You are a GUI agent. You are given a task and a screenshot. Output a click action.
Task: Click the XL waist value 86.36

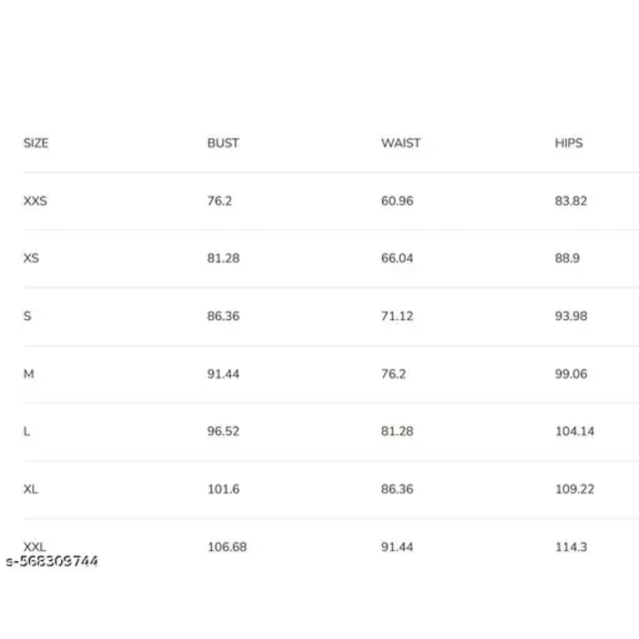[398, 489]
